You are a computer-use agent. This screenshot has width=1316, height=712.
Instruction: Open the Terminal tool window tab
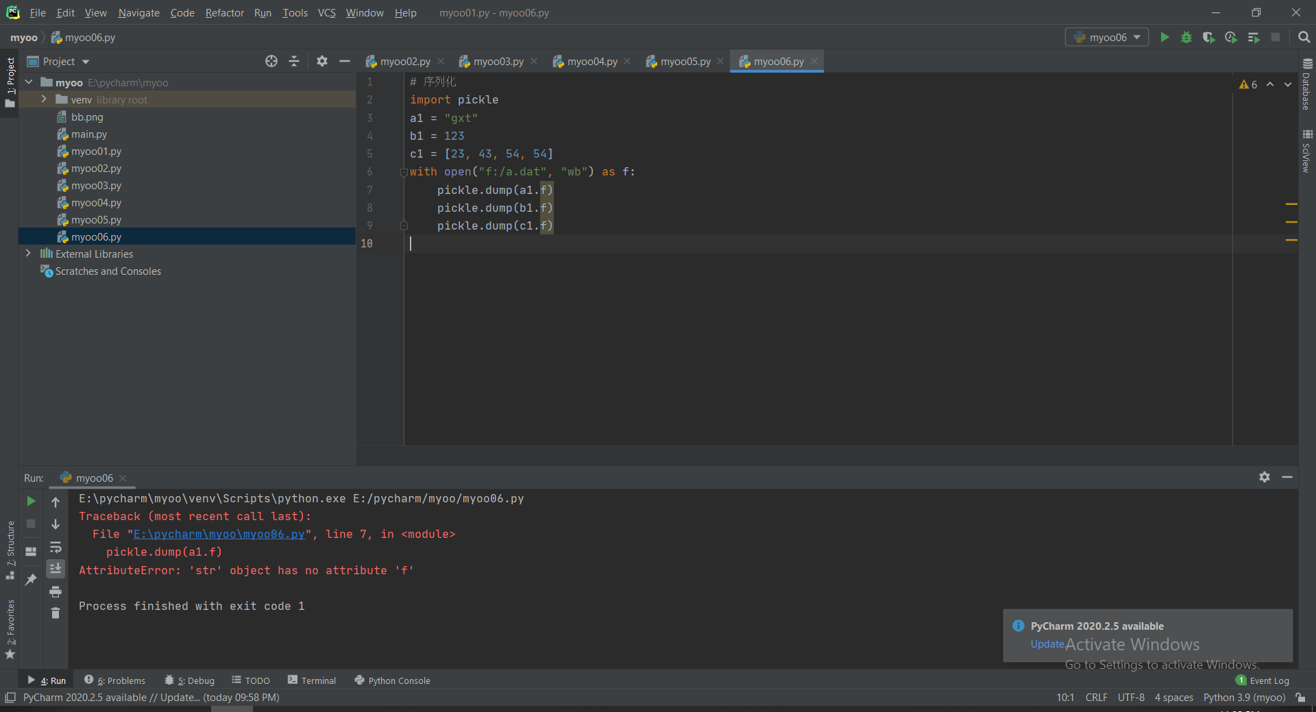pyautogui.click(x=312, y=680)
